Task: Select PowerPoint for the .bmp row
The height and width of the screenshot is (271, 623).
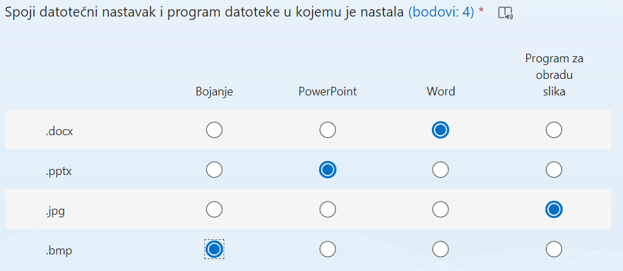Action: [328, 249]
